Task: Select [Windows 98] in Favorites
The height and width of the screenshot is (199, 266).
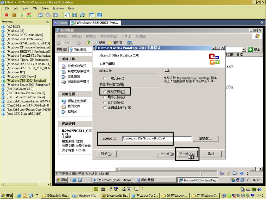Action: point(15,31)
